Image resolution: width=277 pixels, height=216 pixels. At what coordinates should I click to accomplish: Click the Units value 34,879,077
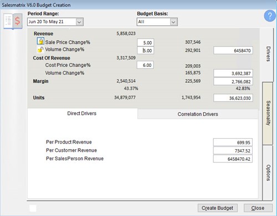tap(125, 97)
